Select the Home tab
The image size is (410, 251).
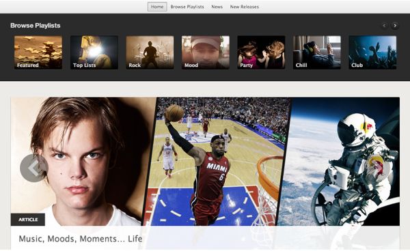coord(157,7)
